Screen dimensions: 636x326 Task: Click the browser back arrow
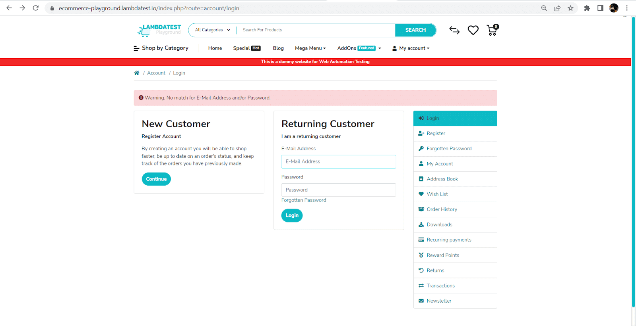click(x=9, y=8)
